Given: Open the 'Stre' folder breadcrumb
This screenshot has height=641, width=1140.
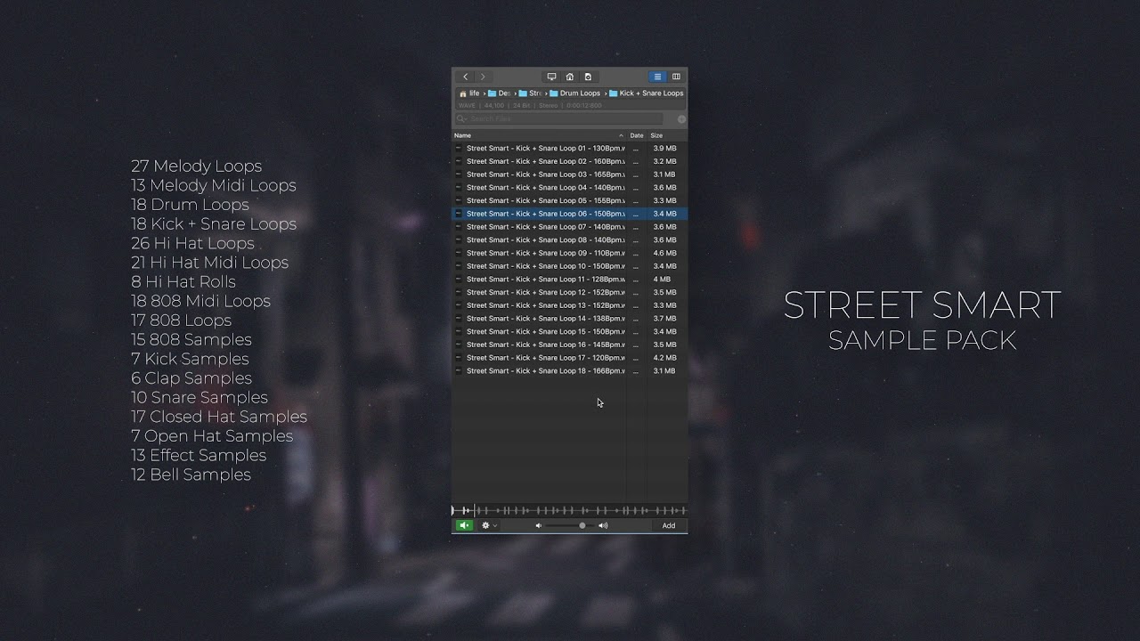Looking at the screenshot, I should pyautogui.click(x=530, y=93).
